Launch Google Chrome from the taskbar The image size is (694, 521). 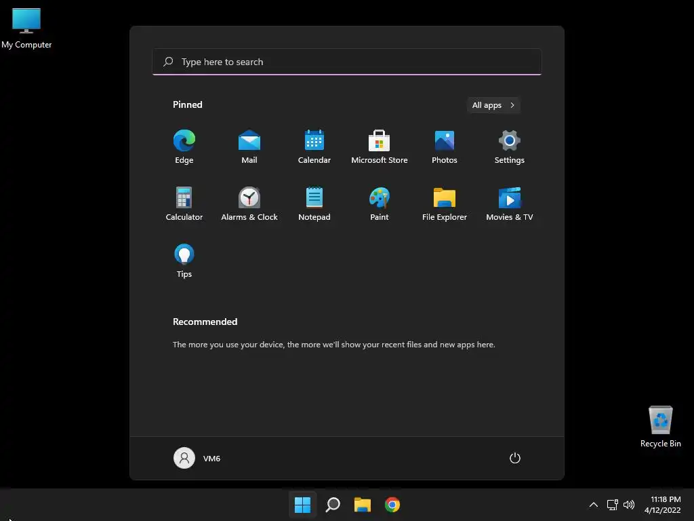point(392,505)
